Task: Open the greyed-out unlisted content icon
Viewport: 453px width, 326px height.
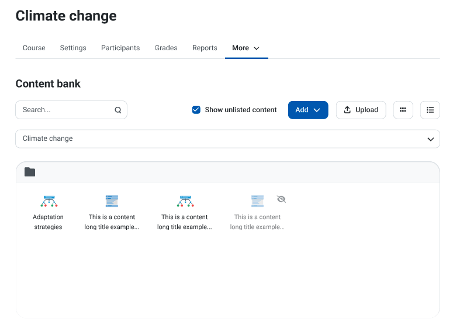Action: (x=257, y=201)
